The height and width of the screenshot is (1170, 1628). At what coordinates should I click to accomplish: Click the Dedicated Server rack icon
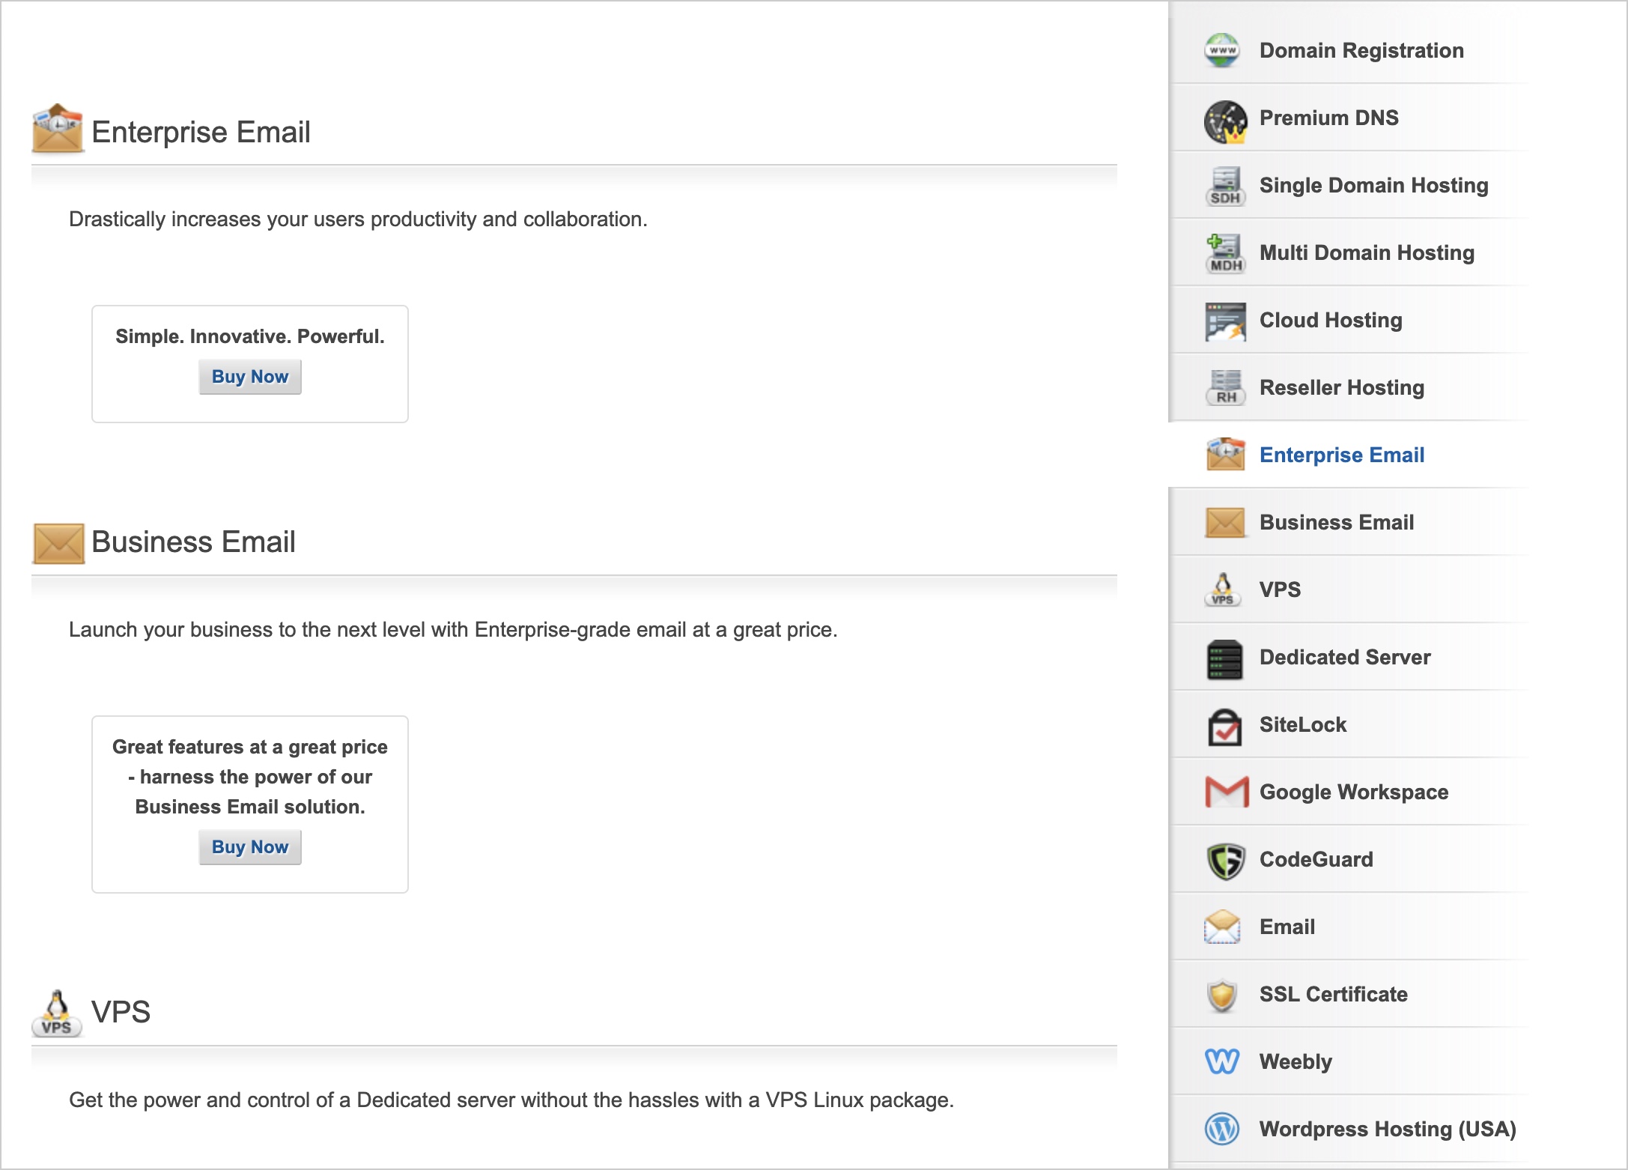[1225, 659]
